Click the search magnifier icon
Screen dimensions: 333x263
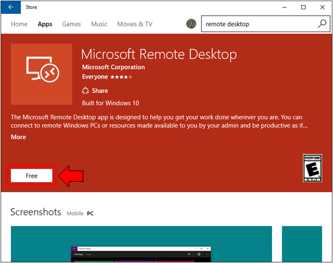pyautogui.click(x=322, y=24)
